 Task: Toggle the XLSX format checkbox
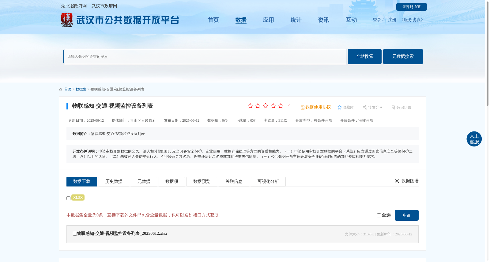point(69,198)
